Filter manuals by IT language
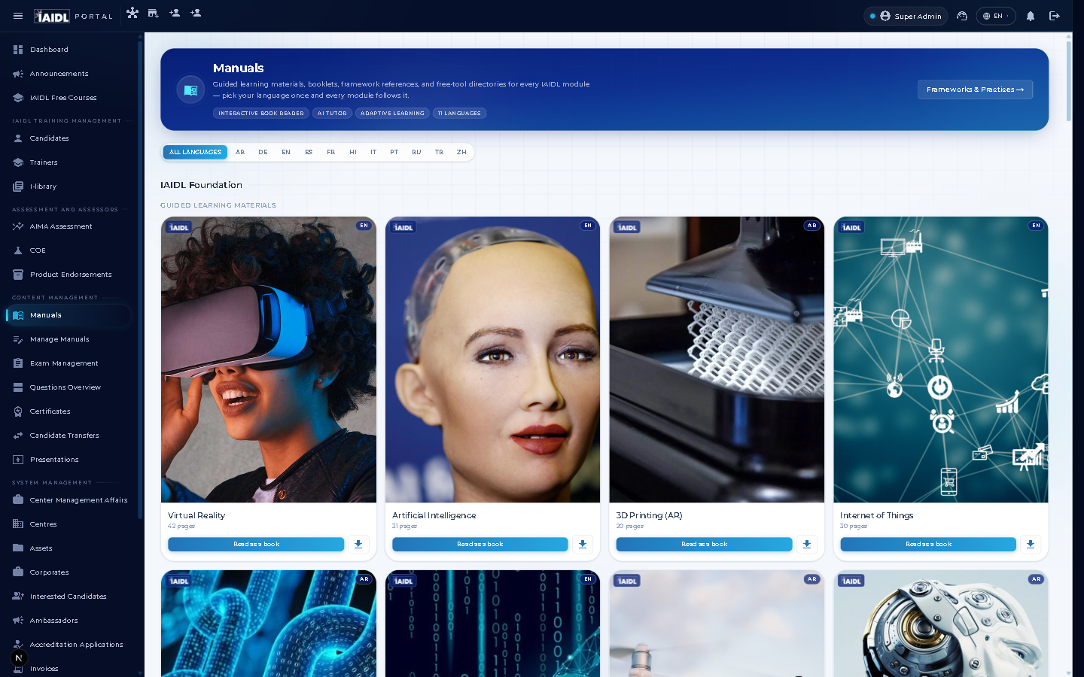Screen dimensions: 1084x677 tap(373, 152)
